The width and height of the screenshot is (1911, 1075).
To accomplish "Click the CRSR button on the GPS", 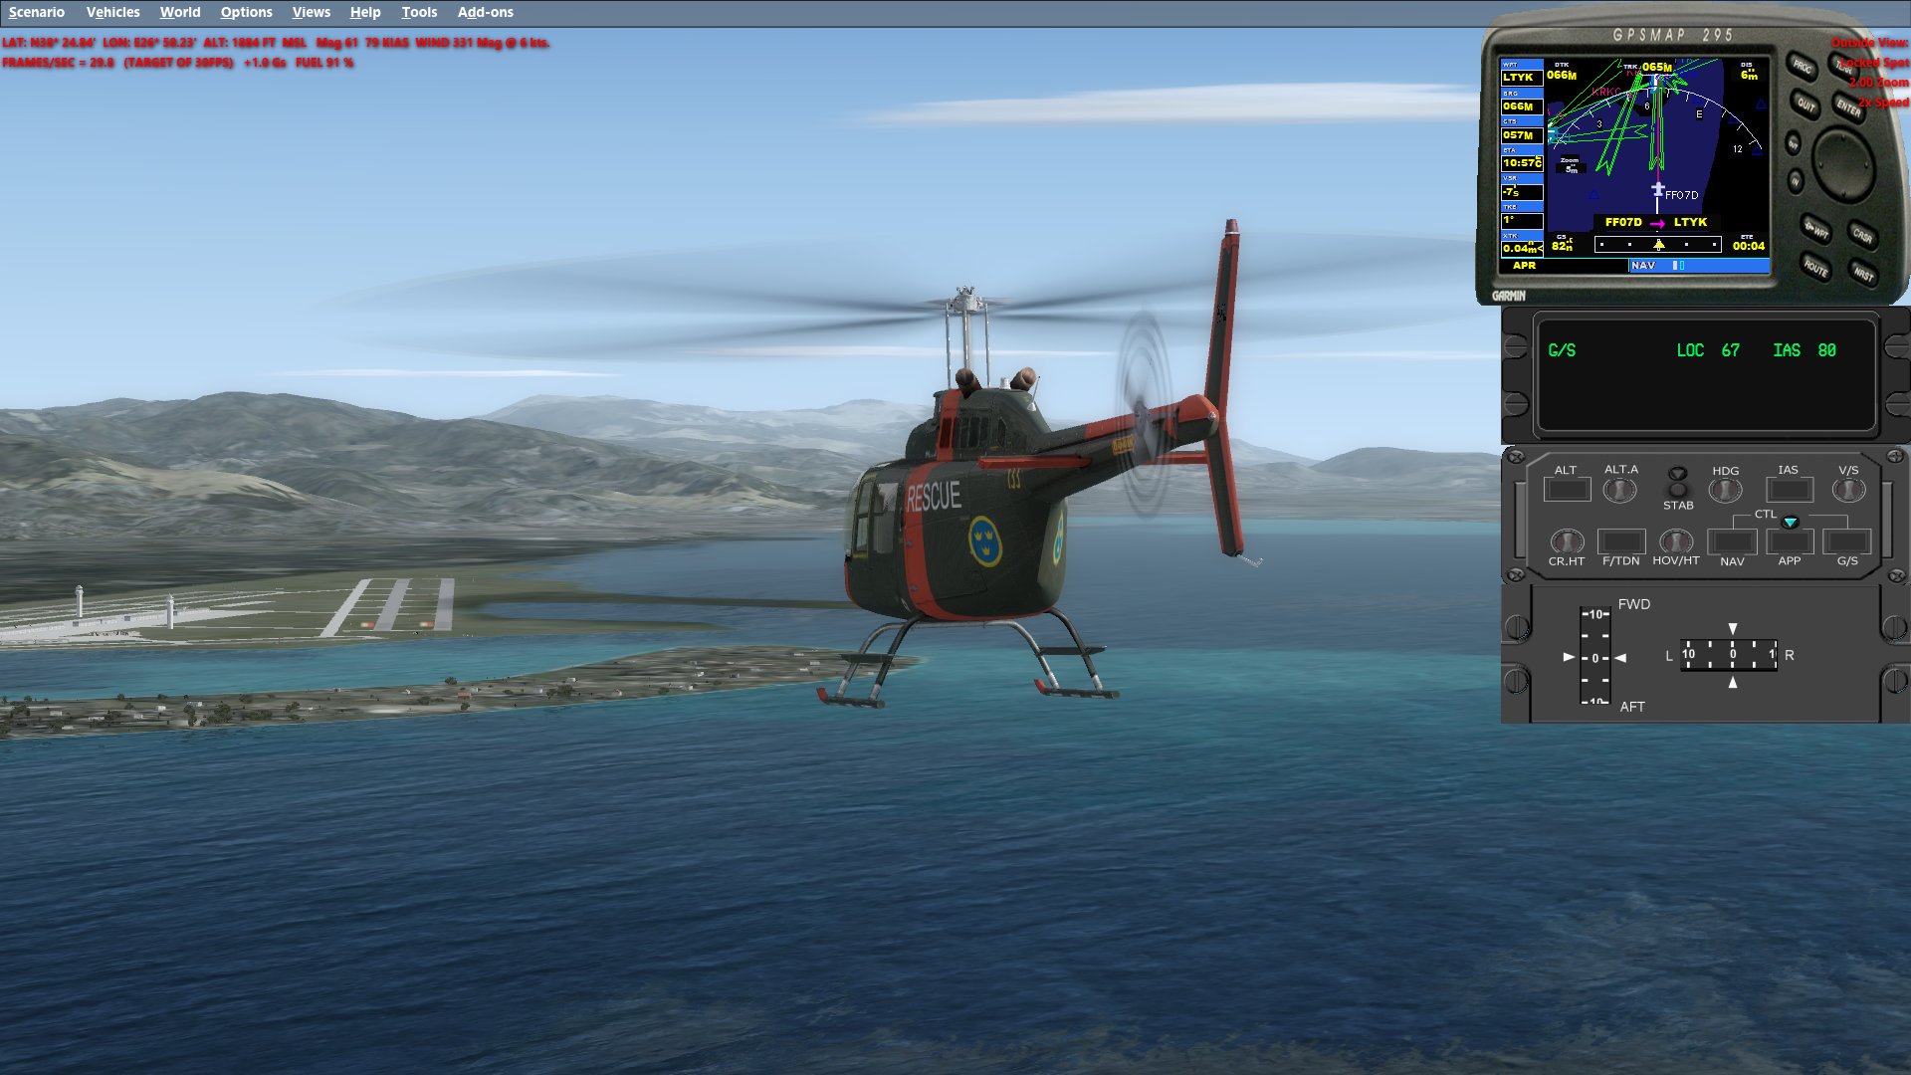I will click(x=1862, y=235).
